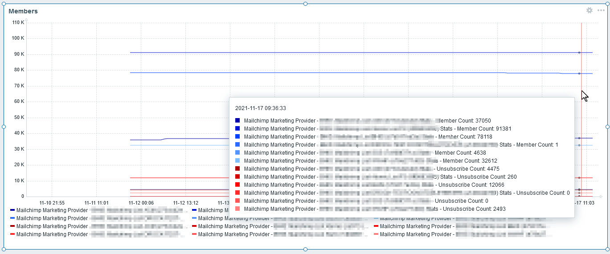Grab the widget's left edge resize handle
This screenshot has width=610, height=254.
tap(4, 127)
